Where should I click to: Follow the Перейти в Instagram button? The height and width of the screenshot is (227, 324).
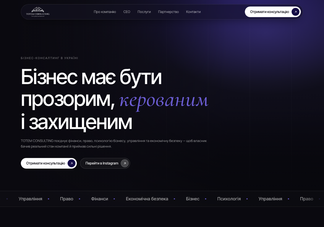click(x=105, y=163)
